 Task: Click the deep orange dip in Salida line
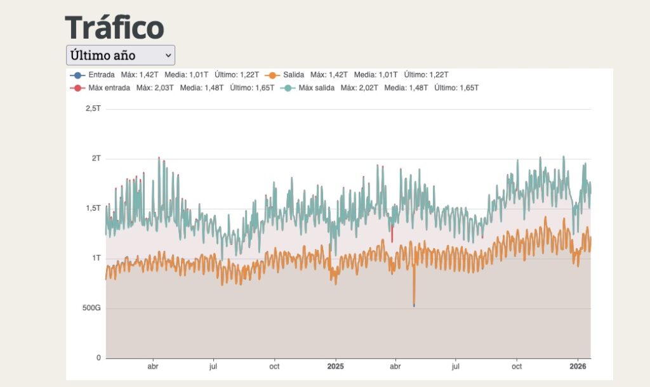click(414, 295)
